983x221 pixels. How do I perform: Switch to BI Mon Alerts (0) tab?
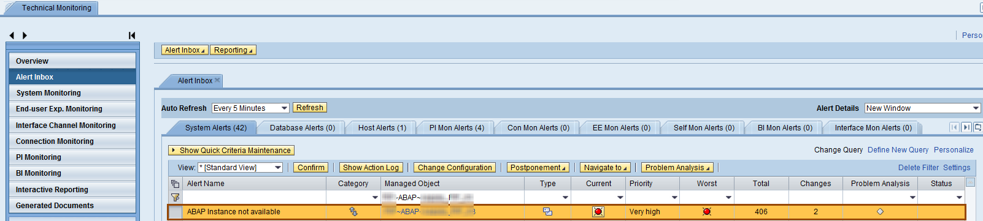[x=785, y=128]
